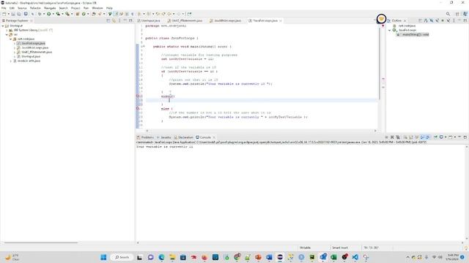
Task: Click the External Tools toolbar icon
Action: (x=67, y=14)
